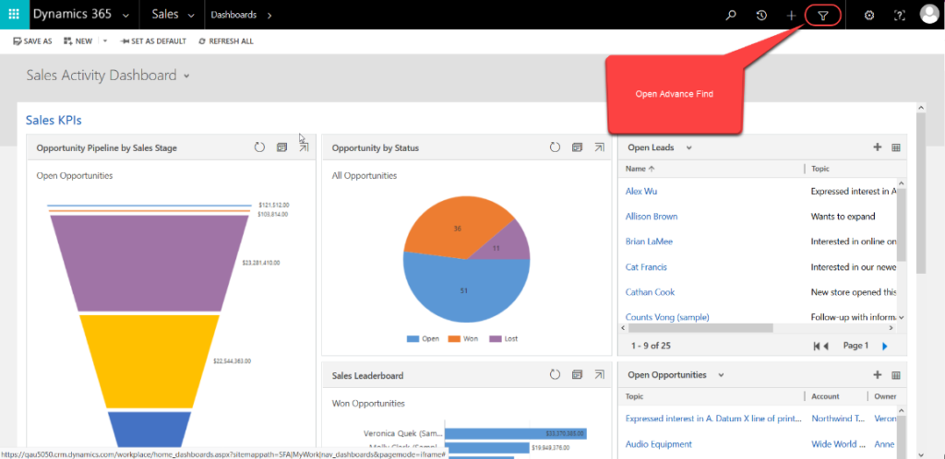Open the app launcher waffle icon

click(x=14, y=15)
